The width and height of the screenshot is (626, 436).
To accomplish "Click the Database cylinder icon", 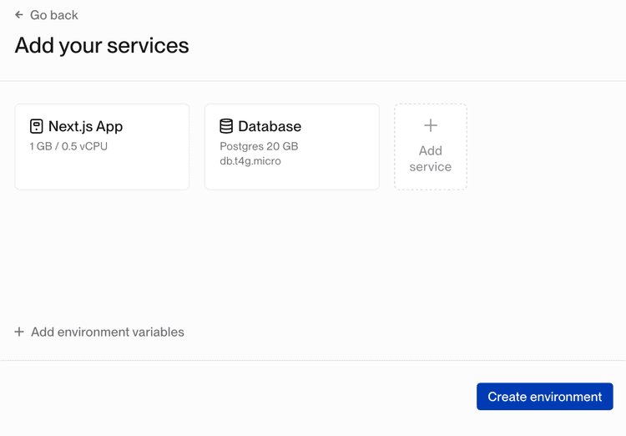I will 226,126.
